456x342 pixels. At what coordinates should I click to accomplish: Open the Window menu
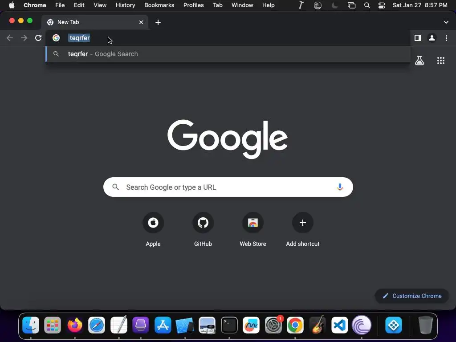(x=242, y=5)
